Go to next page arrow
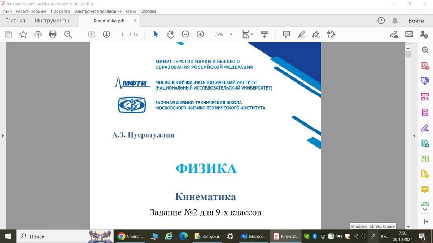Screen dimensions: 433x243 coord(106,34)
